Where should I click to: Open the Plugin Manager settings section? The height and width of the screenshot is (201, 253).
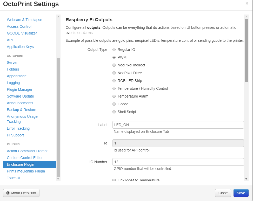tap(20, 89)
